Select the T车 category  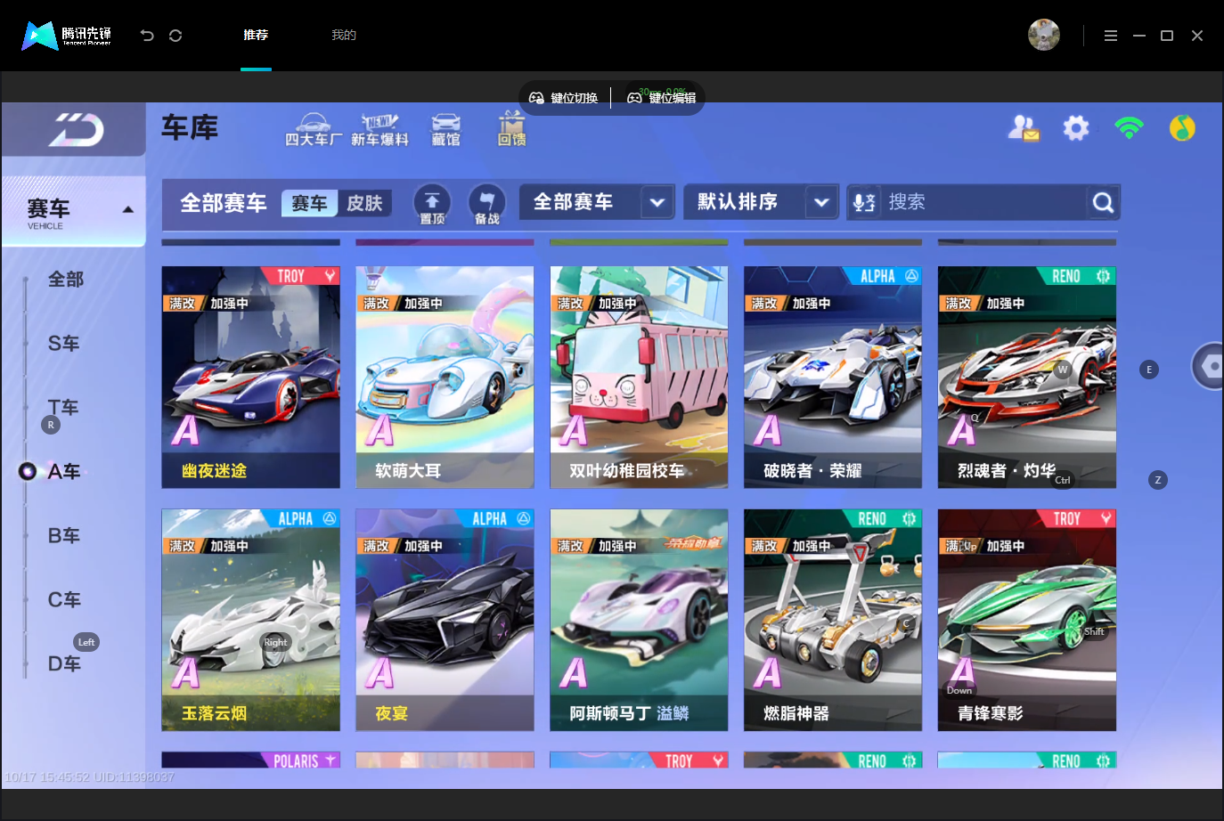point(64,408)
